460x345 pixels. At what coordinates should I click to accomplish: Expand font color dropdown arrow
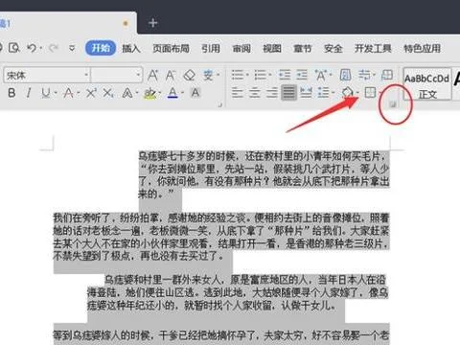click(x=182, y=94)
